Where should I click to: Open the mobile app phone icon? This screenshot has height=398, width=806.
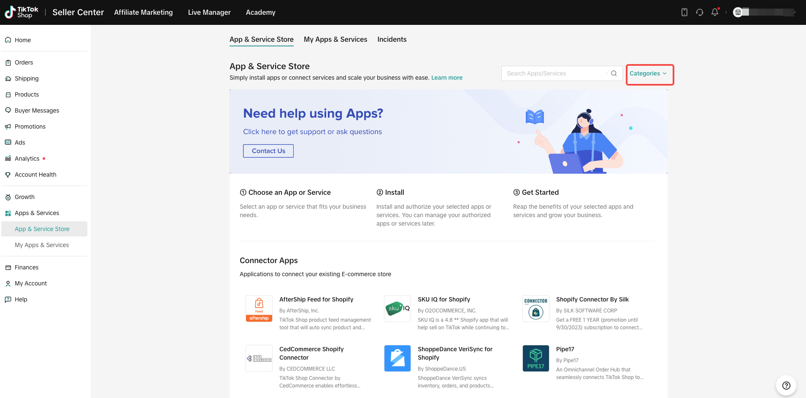tap(684, 12)
